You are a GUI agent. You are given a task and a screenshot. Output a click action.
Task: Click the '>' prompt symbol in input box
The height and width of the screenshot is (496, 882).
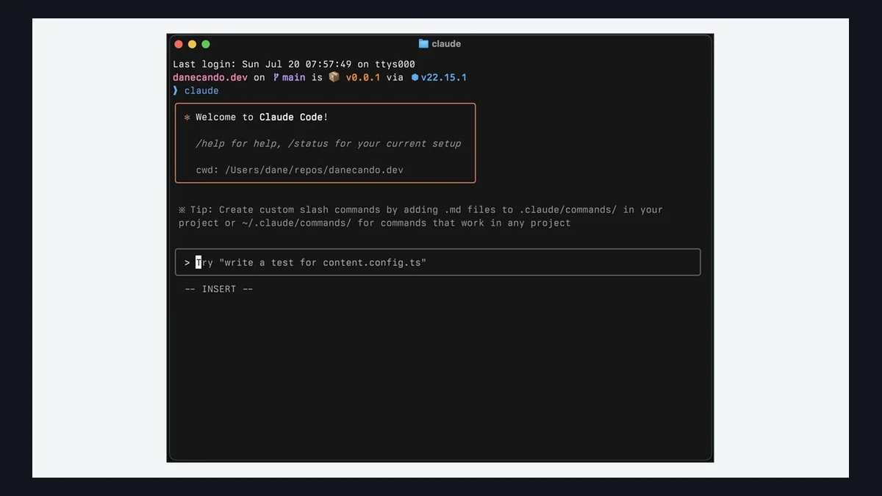[187, 263]
